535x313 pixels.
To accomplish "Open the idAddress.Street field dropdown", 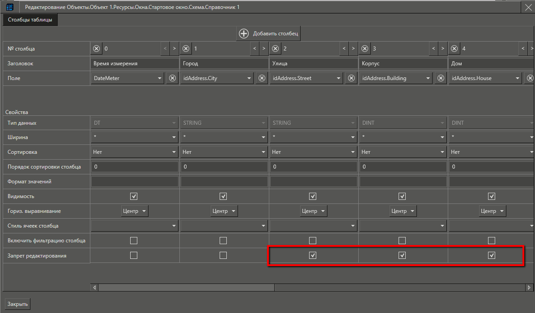I will point(339,78).
